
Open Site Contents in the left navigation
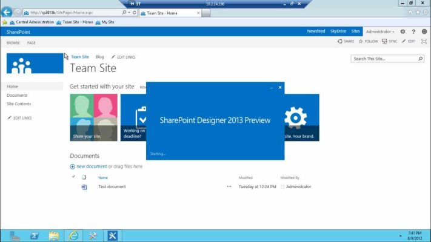click(19, 103)
